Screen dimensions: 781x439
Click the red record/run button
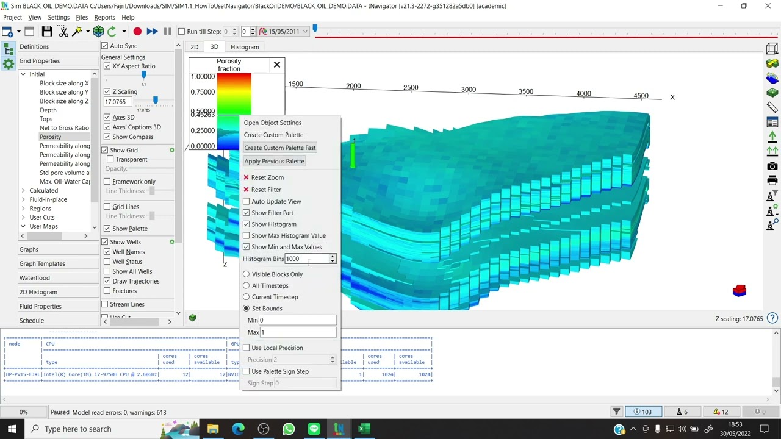click(137, 32)
